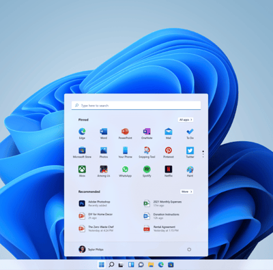Image resolution: width=273 pixels, height=270 pixels.
Task: Launch WhatsApp from pinned apps
Action: coord(125,171)
